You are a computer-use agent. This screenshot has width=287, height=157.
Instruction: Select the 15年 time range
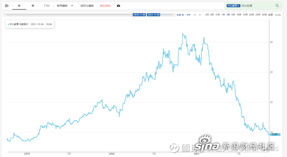point(245,15)
